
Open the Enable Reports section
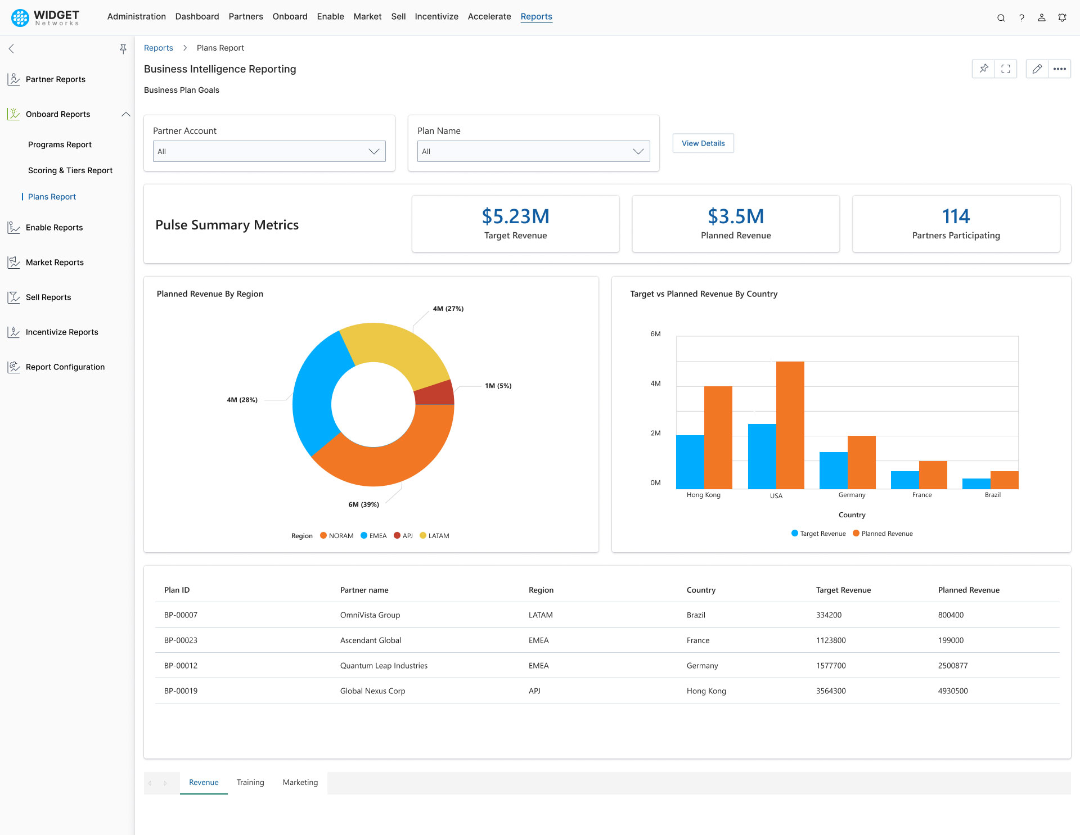[53, 227]
